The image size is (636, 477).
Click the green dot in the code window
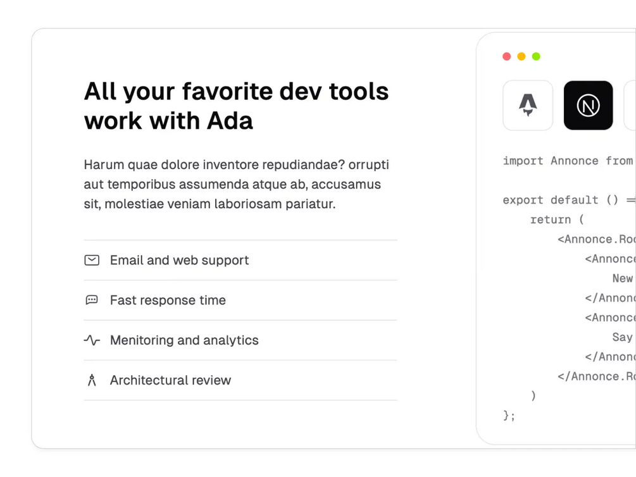point(536,56)
